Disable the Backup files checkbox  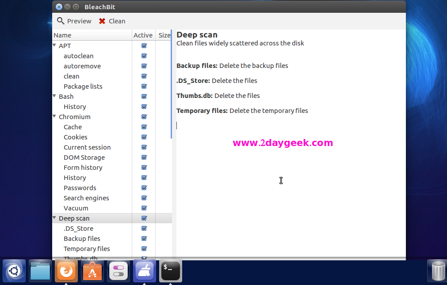tap(144, 239)
